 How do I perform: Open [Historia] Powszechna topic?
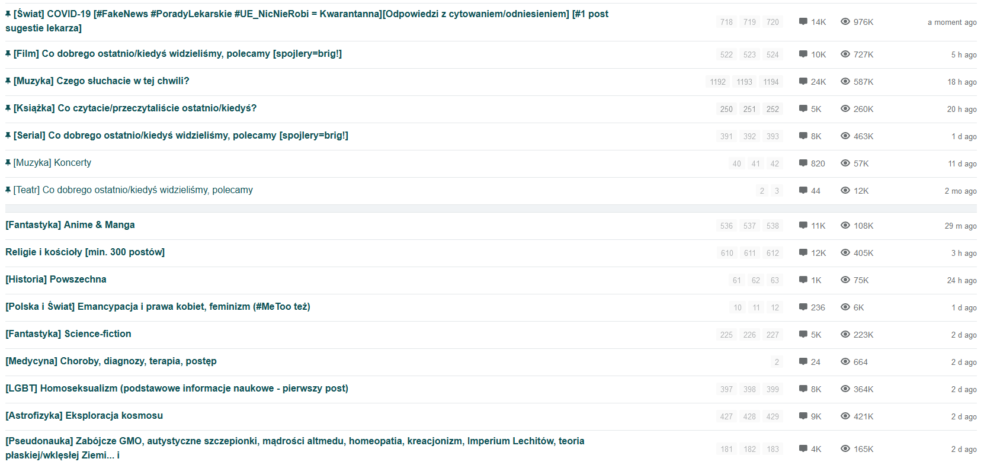pyautogui.click(x=56, y=279)
